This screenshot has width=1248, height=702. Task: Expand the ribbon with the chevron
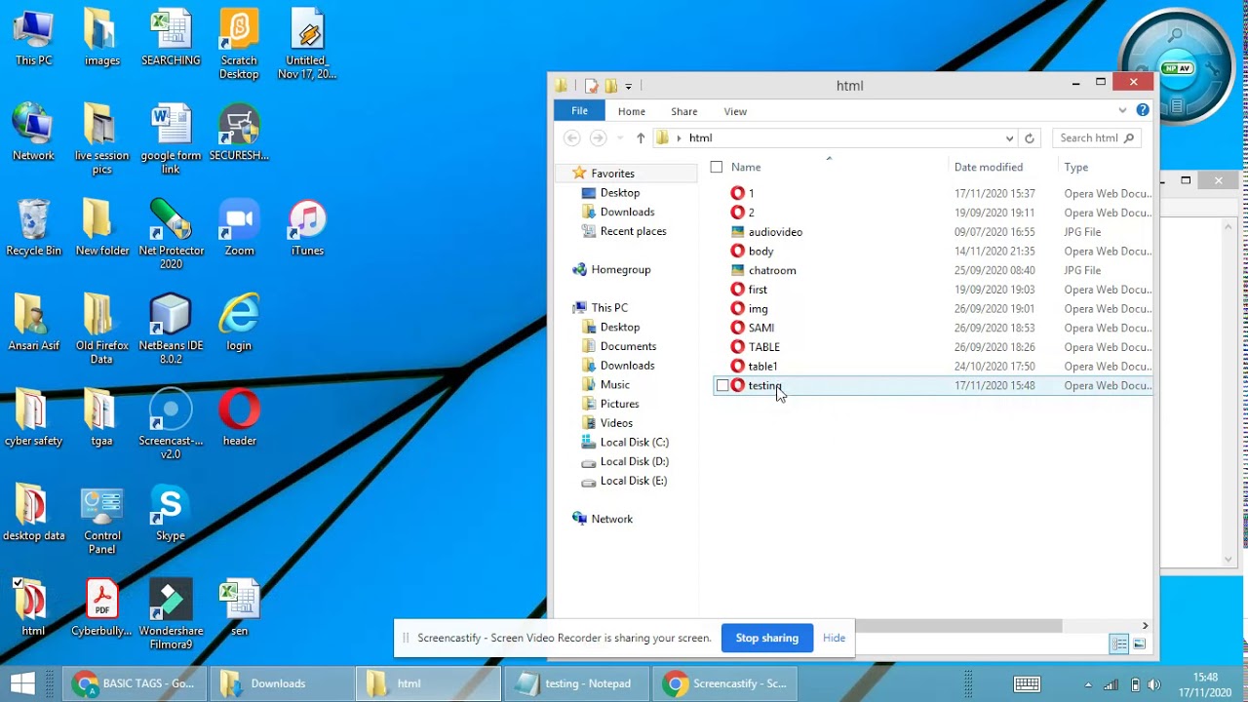pyautogui.click(x=1122, y=110)
